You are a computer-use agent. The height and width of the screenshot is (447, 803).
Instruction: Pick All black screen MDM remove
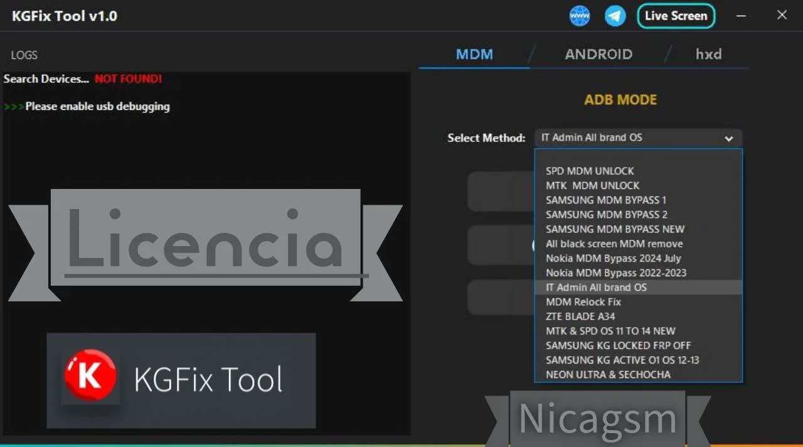(x=638, y=244)
